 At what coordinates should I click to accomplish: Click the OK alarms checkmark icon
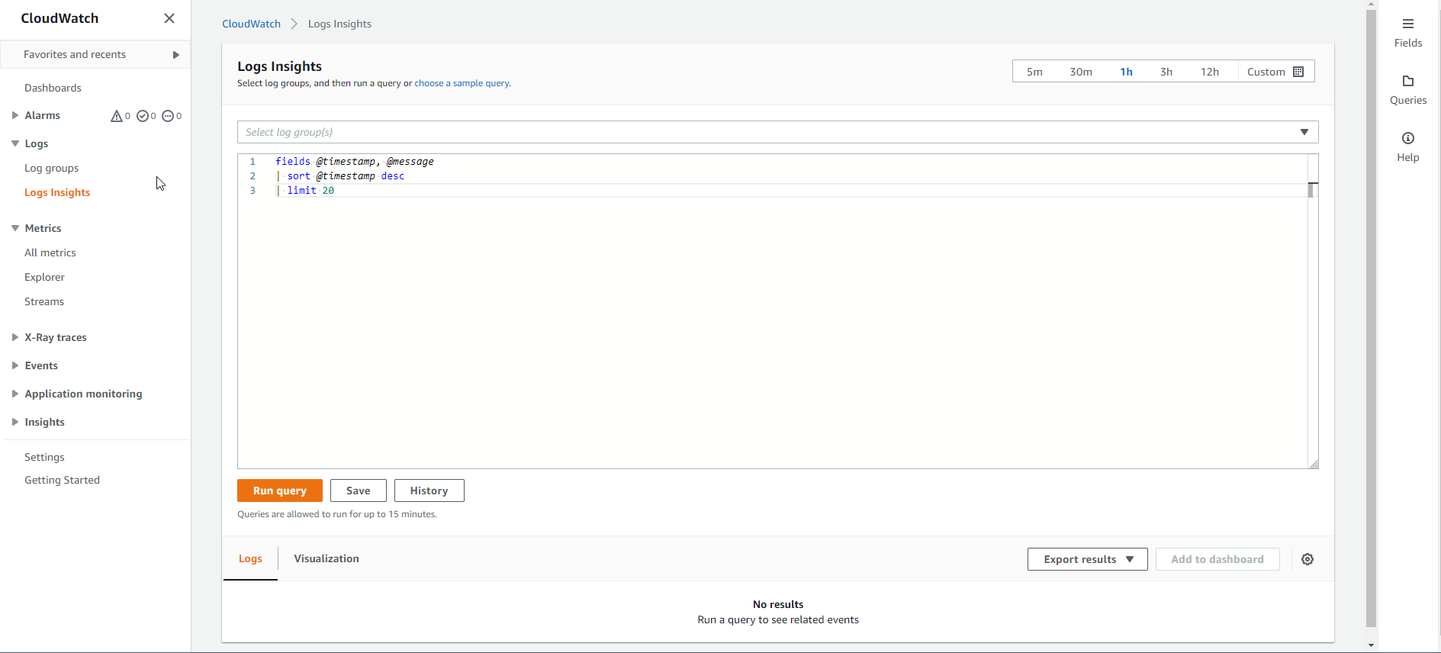143,116
